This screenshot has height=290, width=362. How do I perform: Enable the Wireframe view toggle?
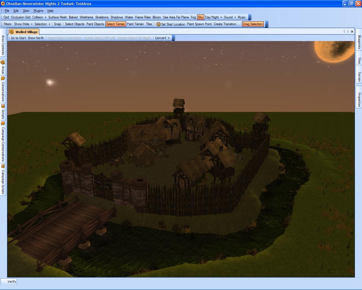86,17
